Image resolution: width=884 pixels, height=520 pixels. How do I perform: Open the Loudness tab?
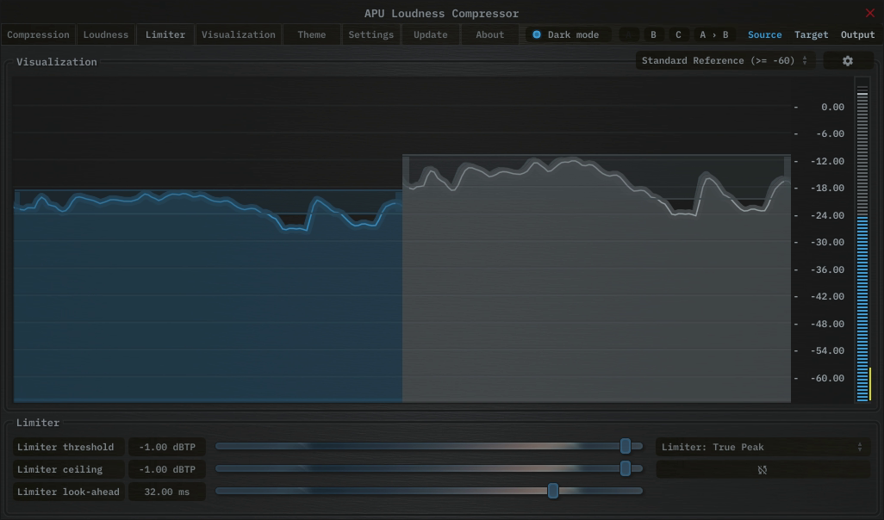click(105, 34)
